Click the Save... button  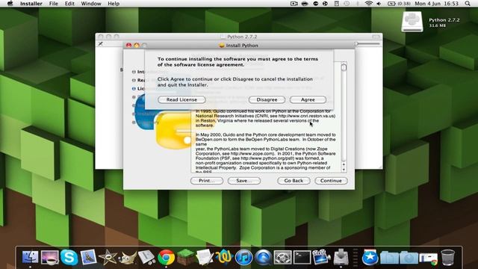click(x=244, y=181)
